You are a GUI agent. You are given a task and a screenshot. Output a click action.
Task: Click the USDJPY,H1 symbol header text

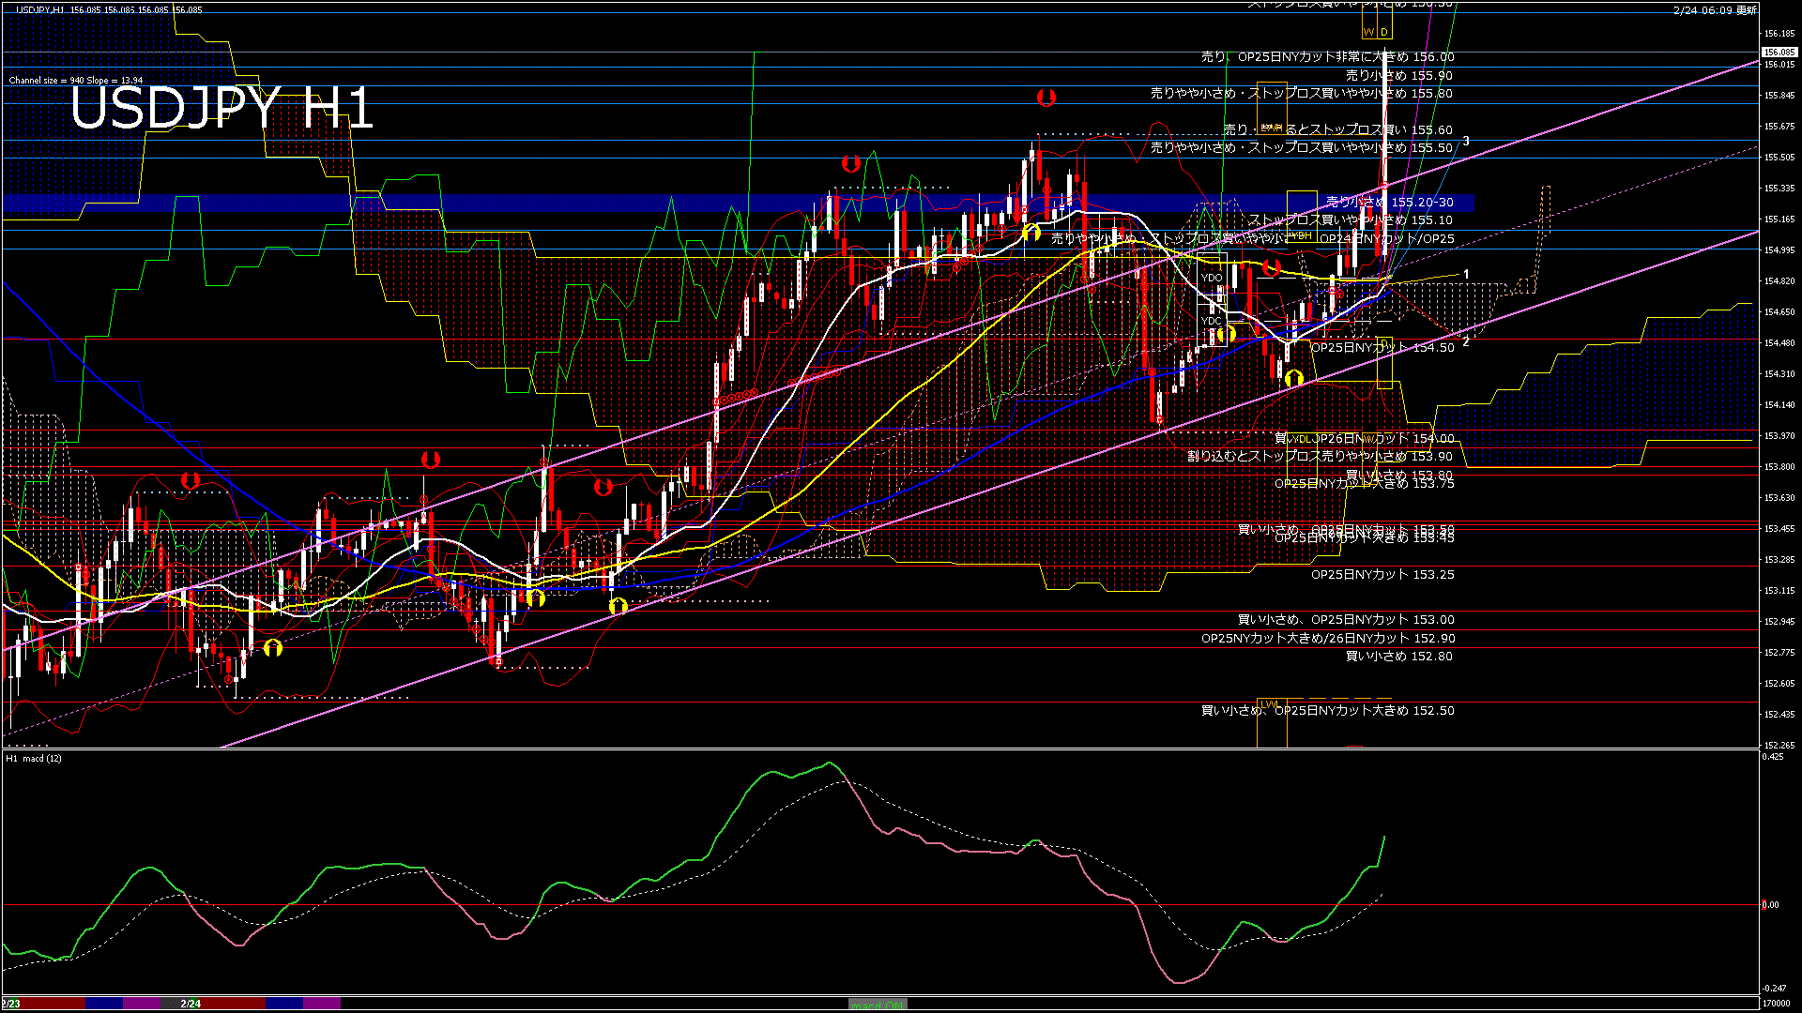click(40, 9)
